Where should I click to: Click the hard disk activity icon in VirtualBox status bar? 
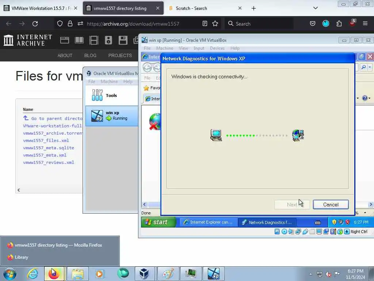277,232
